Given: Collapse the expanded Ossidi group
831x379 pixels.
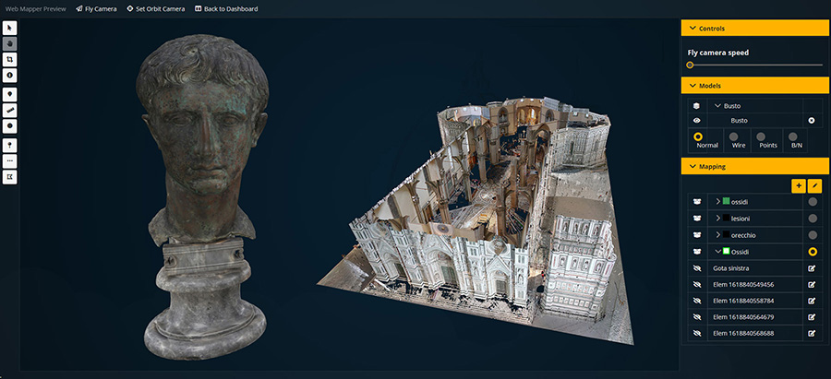Looking at the screenshot, I should [718, 252].
